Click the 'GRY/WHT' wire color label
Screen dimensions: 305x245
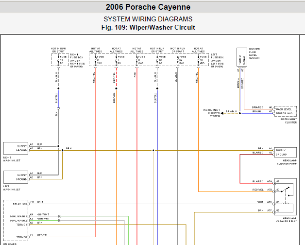[x=43, y=214]
